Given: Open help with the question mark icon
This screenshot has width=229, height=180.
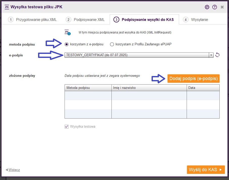Looking at the screenshot, I should 215,7.
